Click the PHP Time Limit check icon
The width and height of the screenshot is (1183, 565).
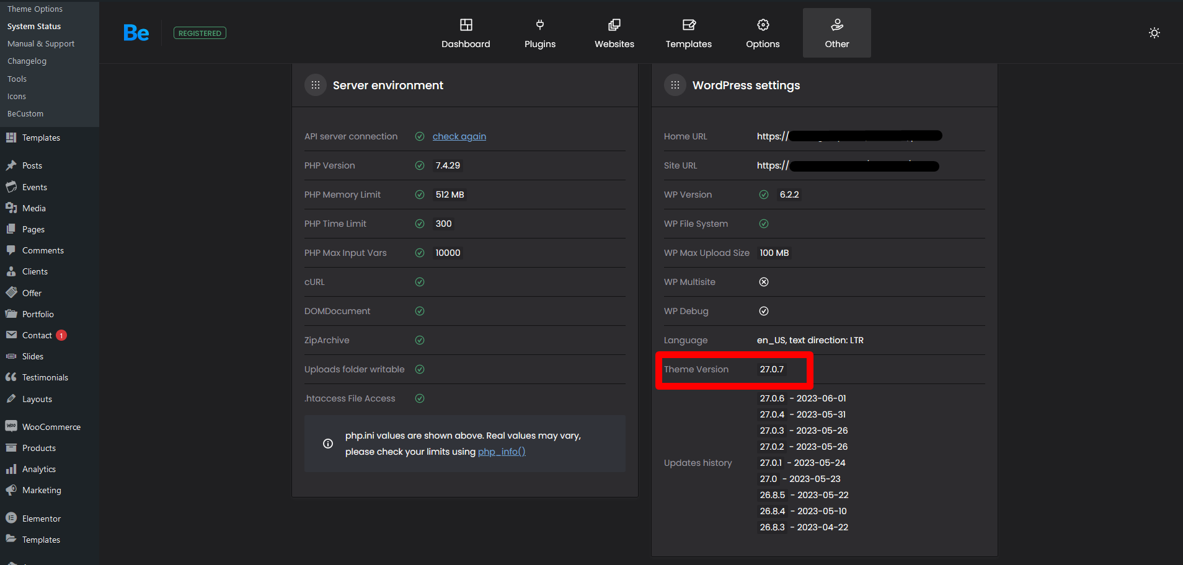click(x=420, y=224)
